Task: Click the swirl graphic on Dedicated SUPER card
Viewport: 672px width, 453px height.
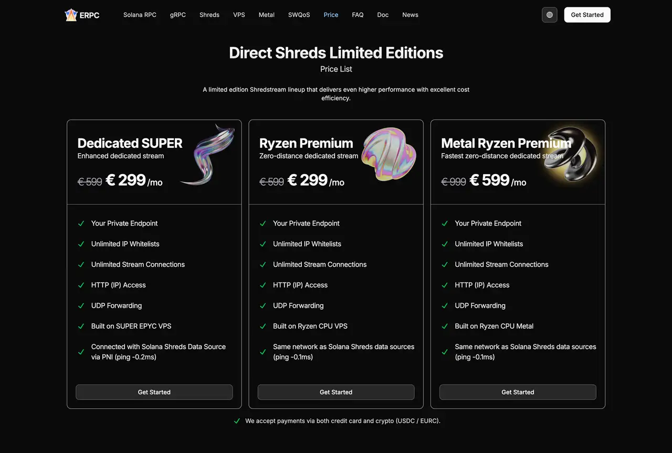Action: pyautogui.click(x=207, y=157)
